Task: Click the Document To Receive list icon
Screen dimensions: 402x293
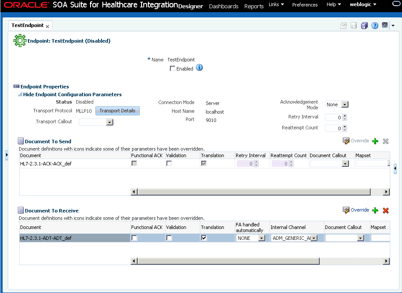Action: click(x=20, y=210)
